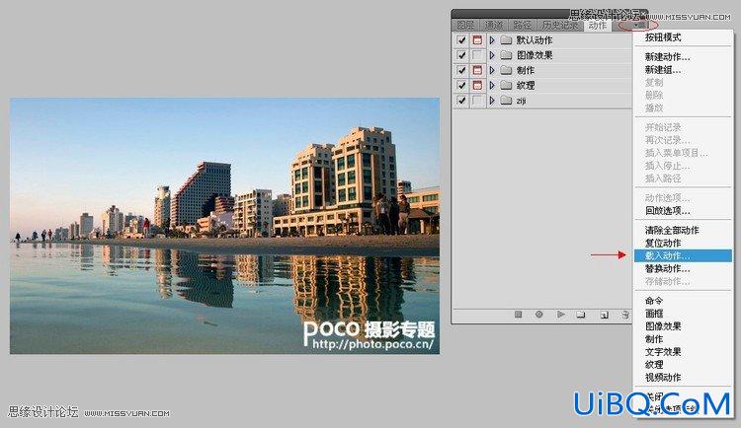The width and height of the screenshot is (741, 428).
Task: Click the folder icon of the 制作 set row
Action: click(x=506, y=70)
